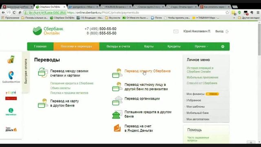This screenshot has height=147, width=261.
Task: Open the Вклады и счета tab
Action: tap(118, 47)
